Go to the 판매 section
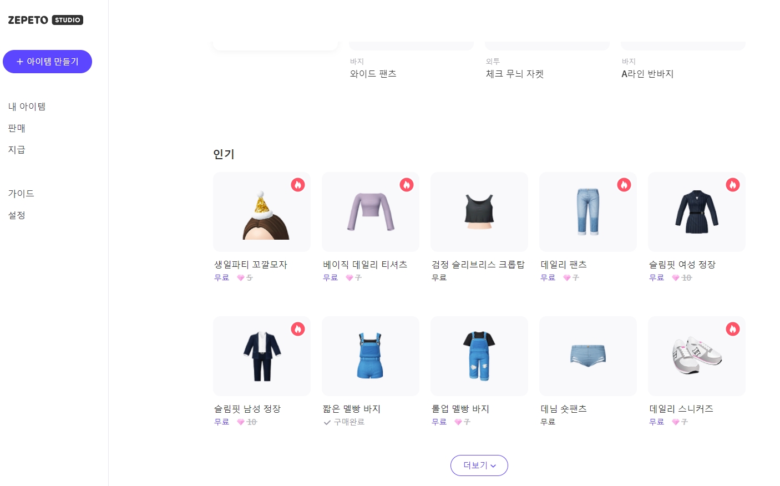The height and width of the screenshot is (486, 780). click(x=17, y=128)
